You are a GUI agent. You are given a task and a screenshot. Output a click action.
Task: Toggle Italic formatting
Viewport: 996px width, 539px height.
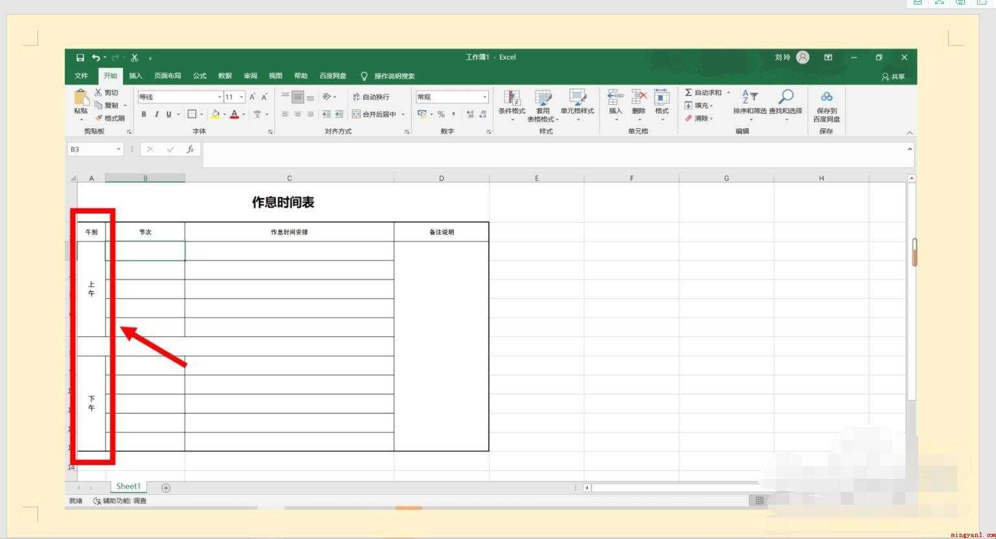click(156, 114)
